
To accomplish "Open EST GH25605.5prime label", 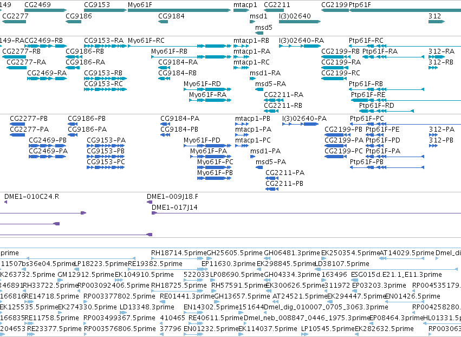I will click(x=235, y=253).
